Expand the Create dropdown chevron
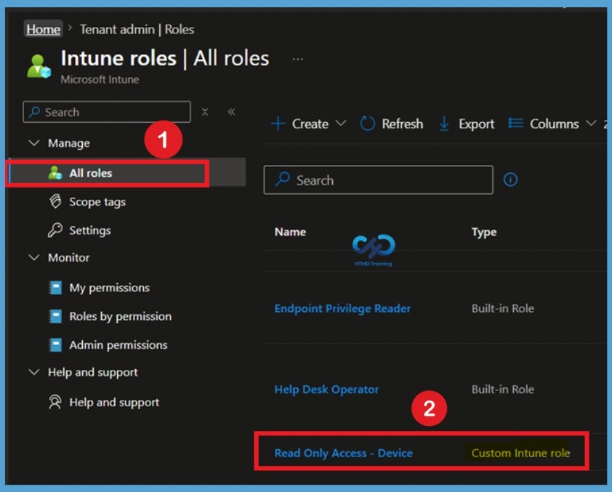Screen dimensions: 612x492 point(341,124)
